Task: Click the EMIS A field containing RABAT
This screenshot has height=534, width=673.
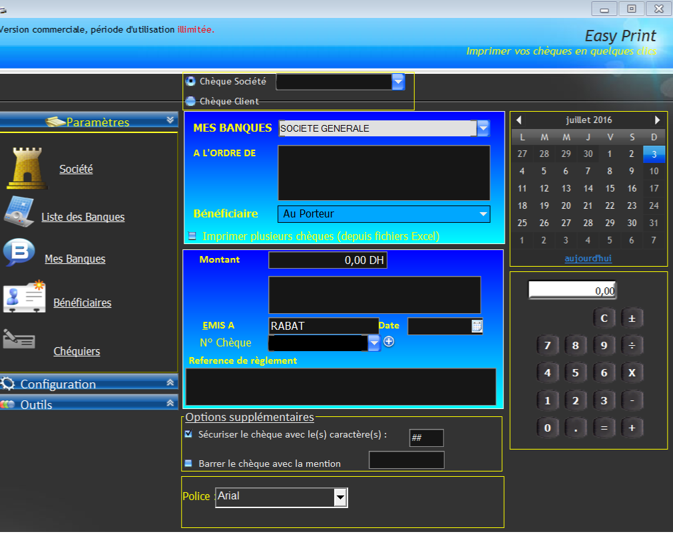Action: [324, 326]
